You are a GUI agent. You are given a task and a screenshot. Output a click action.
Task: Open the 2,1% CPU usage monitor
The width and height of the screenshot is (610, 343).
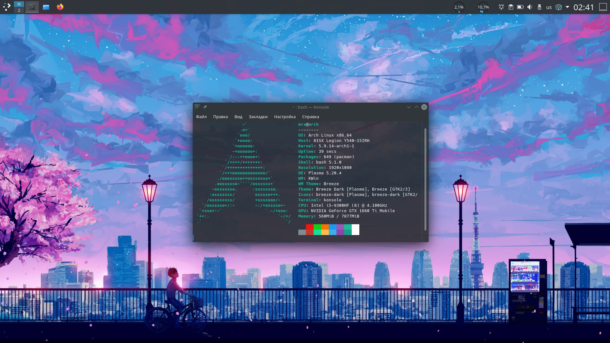tap(459, 7)
